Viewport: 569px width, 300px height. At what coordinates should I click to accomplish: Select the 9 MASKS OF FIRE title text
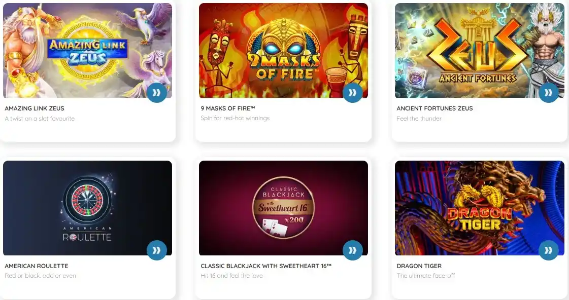[228, 108]
